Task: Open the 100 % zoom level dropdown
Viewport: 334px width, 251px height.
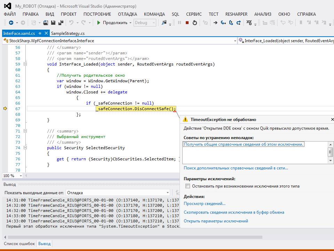Action: click(x=21, y=176)
